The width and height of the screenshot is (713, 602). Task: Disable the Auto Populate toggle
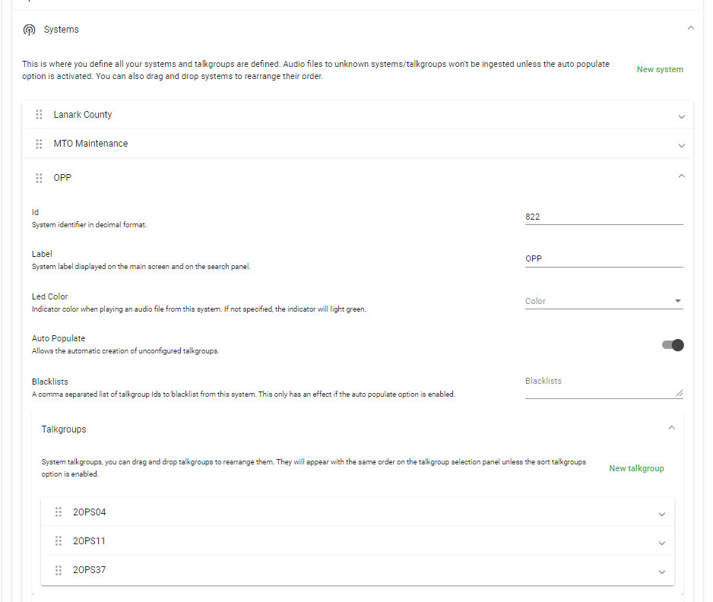(x=674, y=345)
